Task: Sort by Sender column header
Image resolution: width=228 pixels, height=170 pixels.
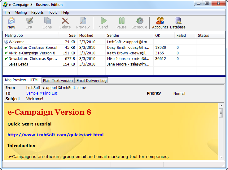Action: pos(129,36)
